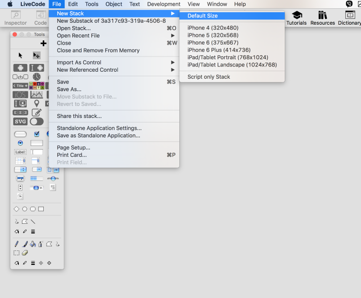Select iPhone 5 (320x568) stack size
This screenshot has width=361, height=298.
[x=232, y=35]
